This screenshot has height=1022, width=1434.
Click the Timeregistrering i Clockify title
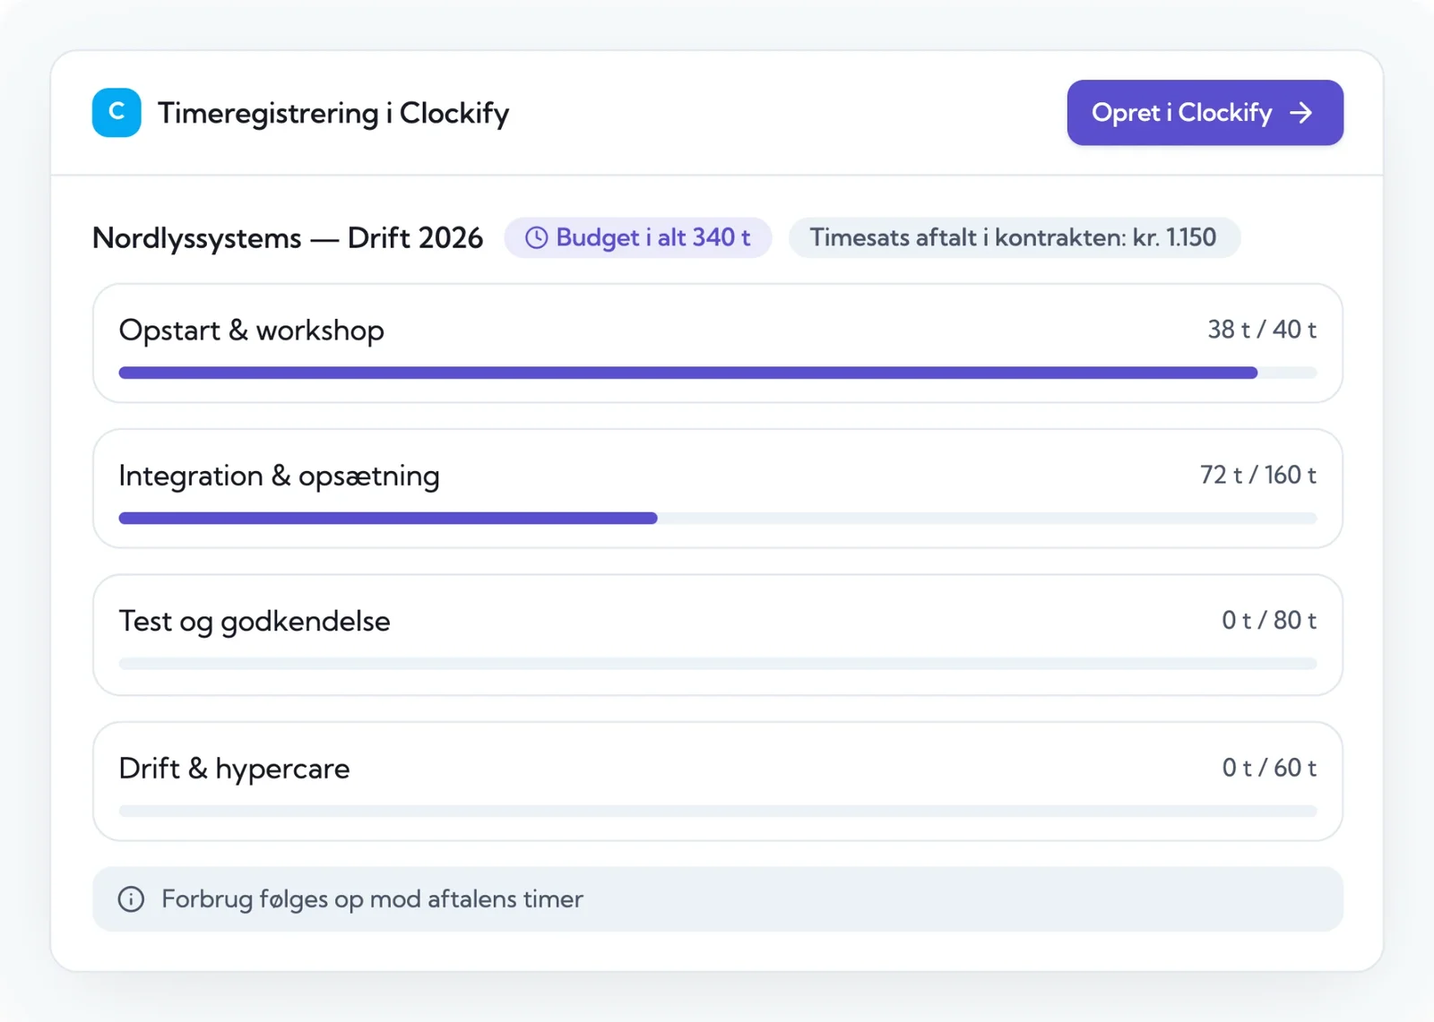click(x=333, y=114)
